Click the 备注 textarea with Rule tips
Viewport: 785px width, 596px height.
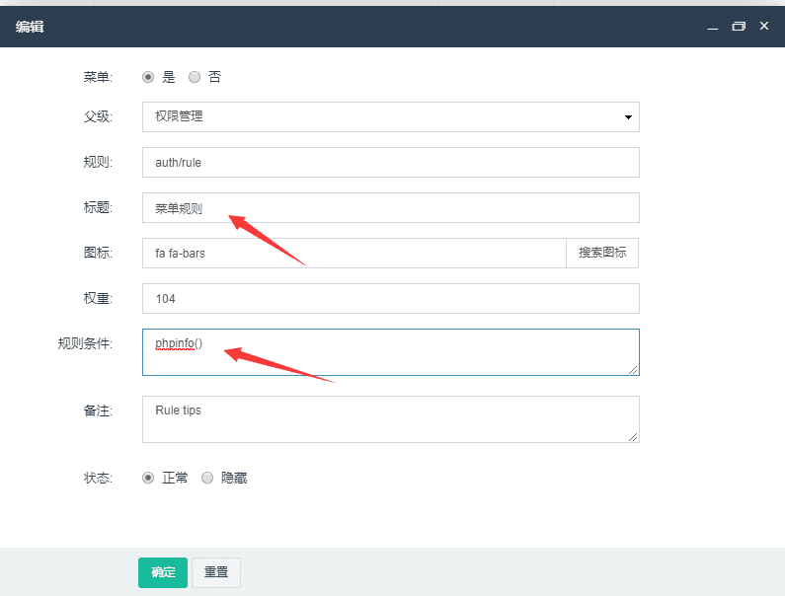point(390,419)
